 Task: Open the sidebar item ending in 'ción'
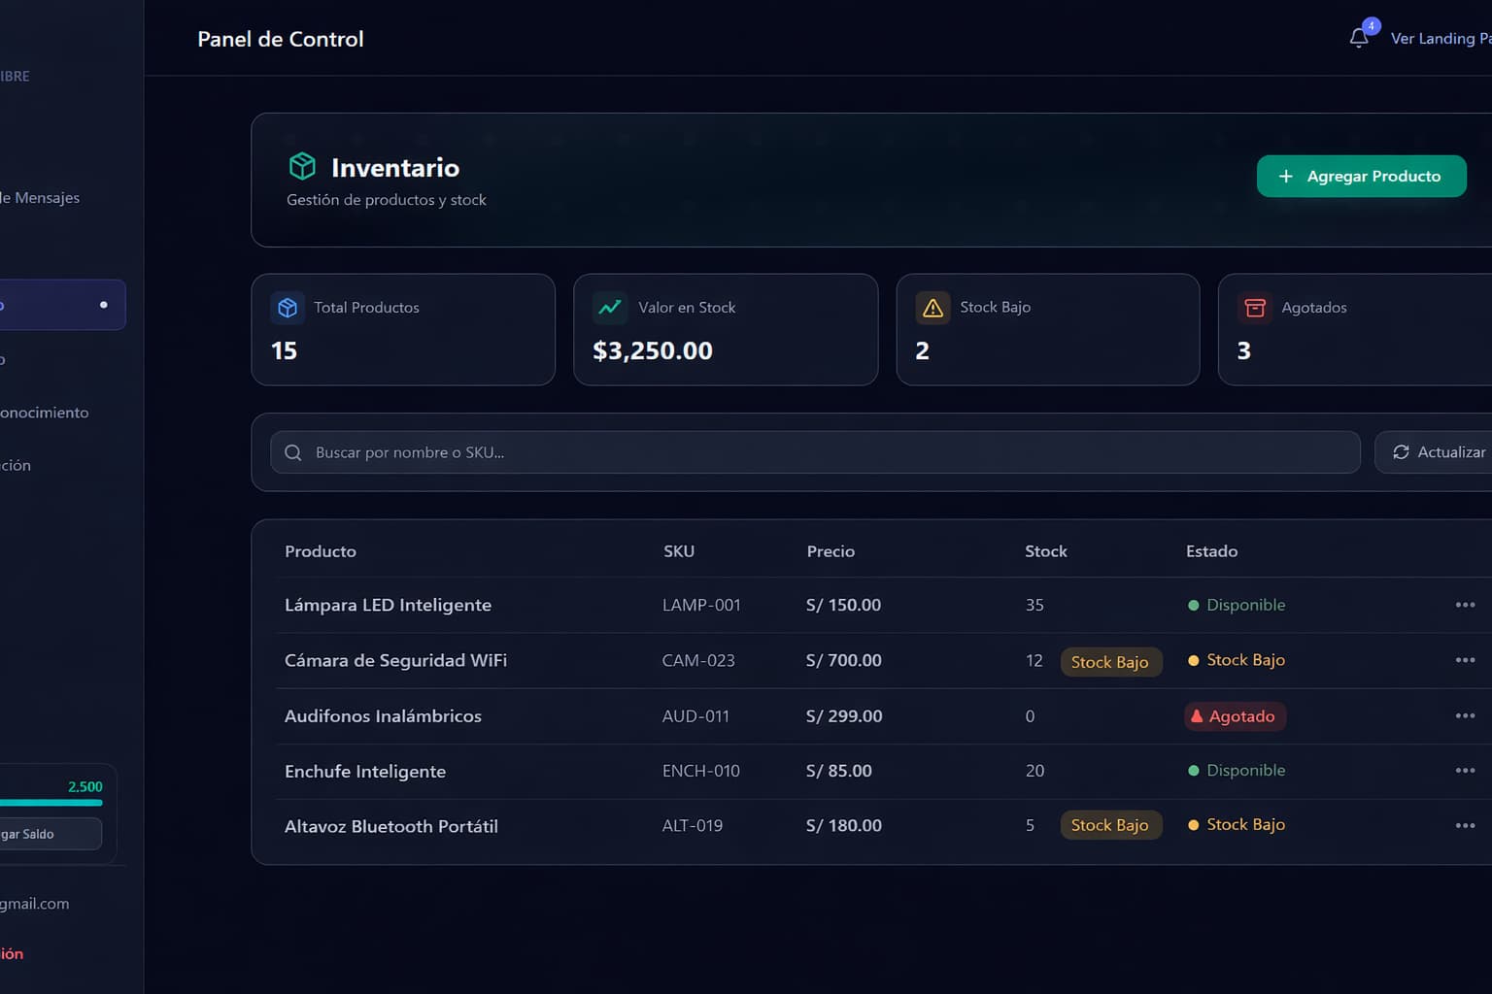16,465
